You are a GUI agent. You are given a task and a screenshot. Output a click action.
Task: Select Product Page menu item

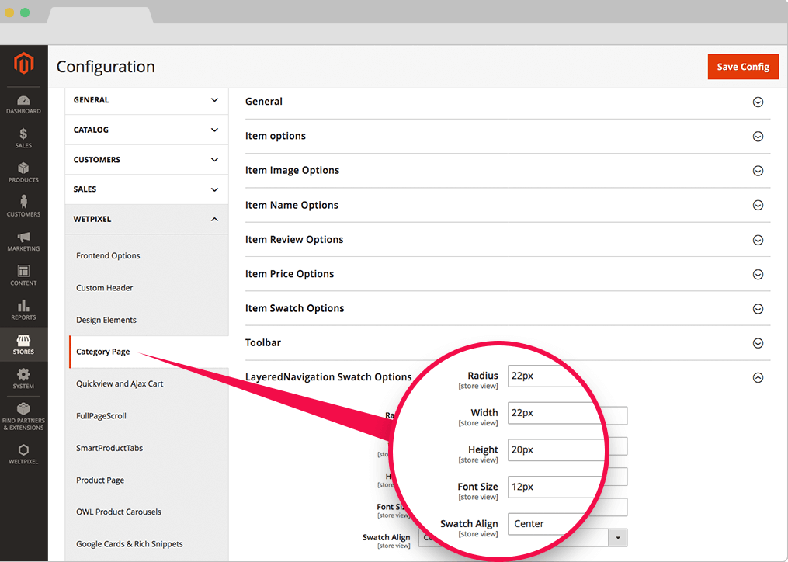(x=100, y=480)
